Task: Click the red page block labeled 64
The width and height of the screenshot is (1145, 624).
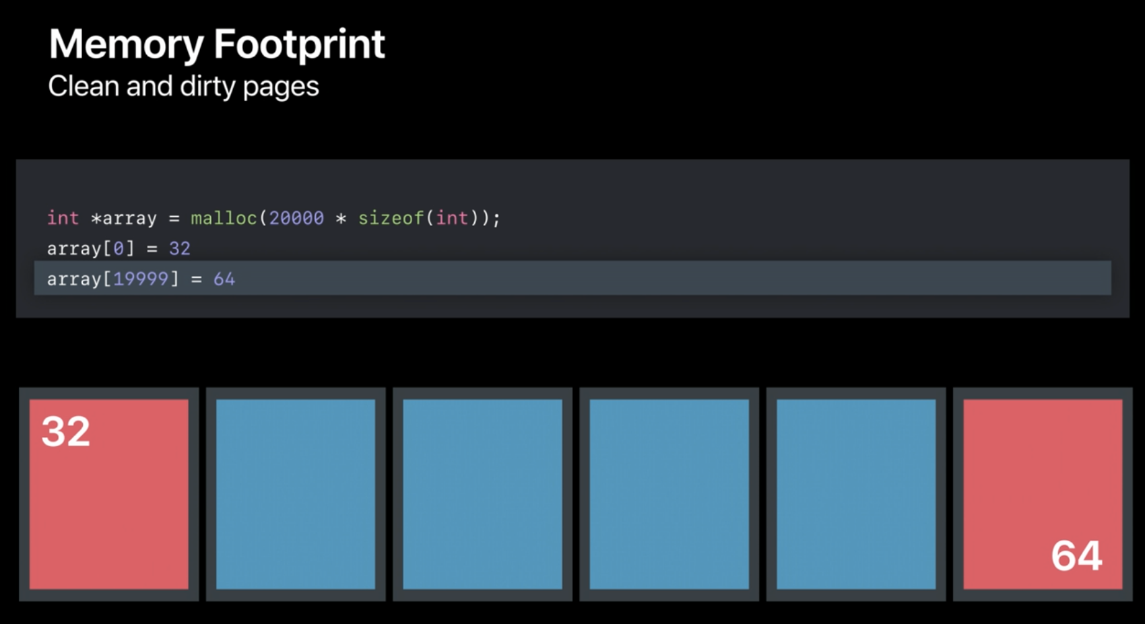Action: click(1043, 494)
